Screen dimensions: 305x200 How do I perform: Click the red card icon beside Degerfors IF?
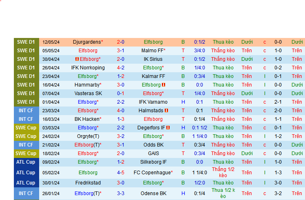[168, 128]
